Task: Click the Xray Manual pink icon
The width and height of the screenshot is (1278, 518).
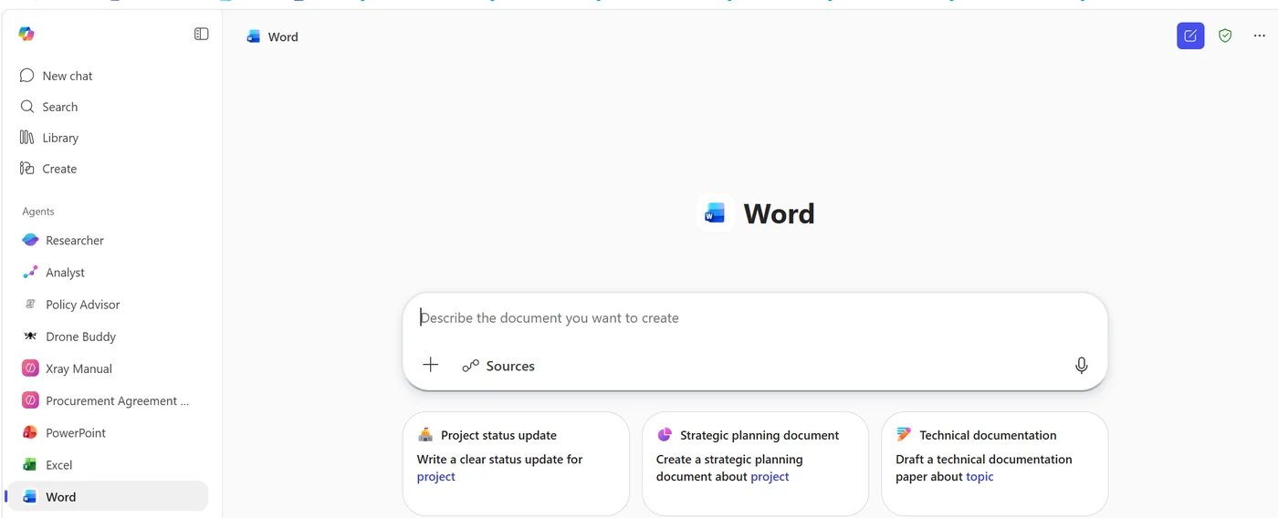Action: [x=30, y=368]
